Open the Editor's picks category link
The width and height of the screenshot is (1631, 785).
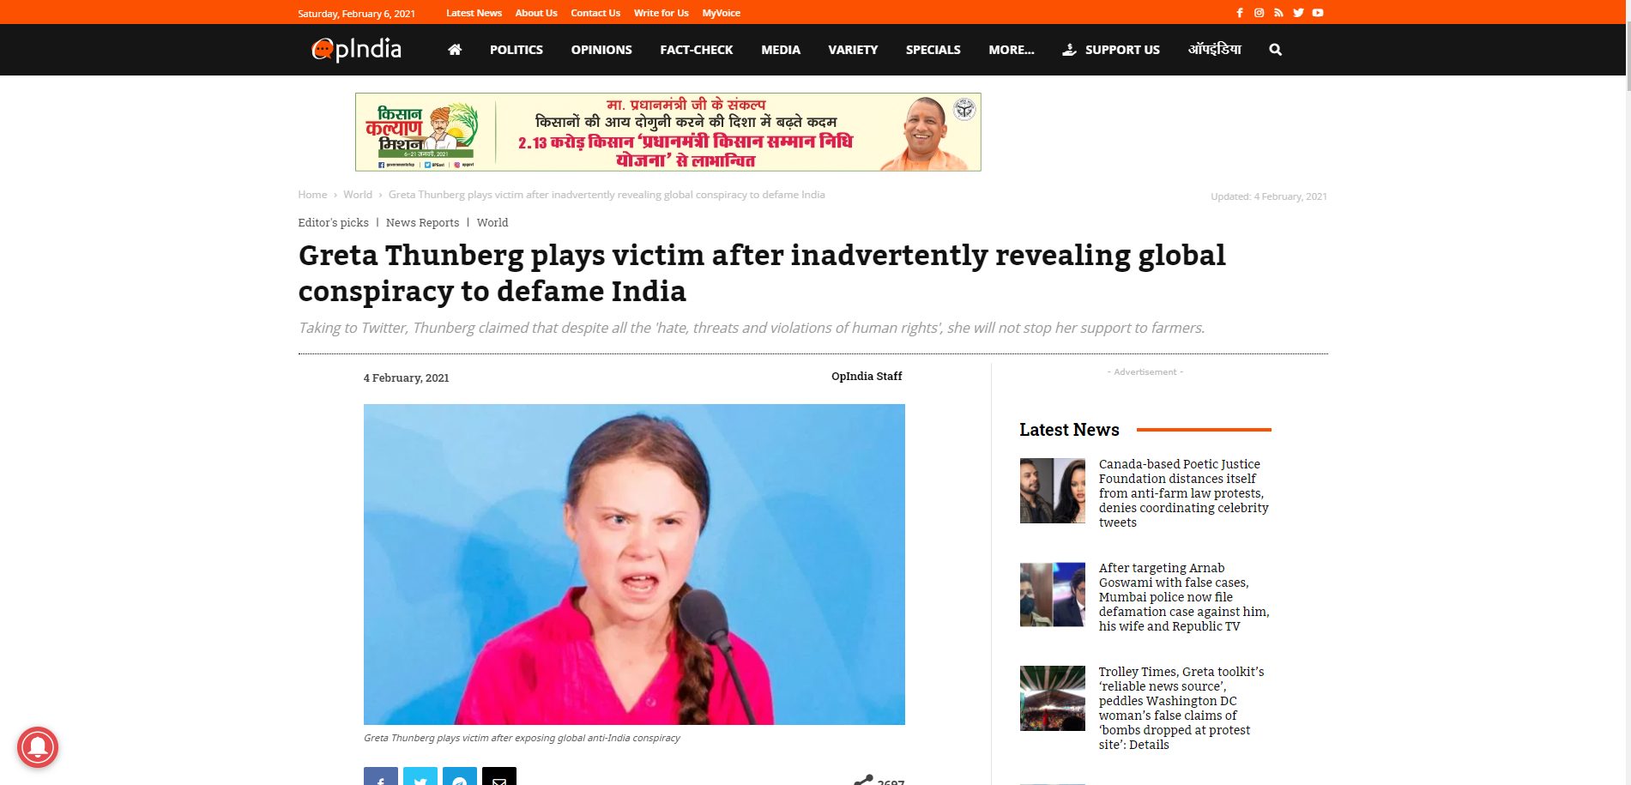click(x=333, y=222)
